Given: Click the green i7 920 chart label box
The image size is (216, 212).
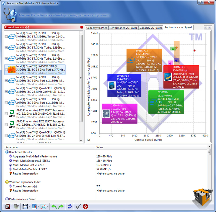Looking at the screenshot, I should pos(166,102).
